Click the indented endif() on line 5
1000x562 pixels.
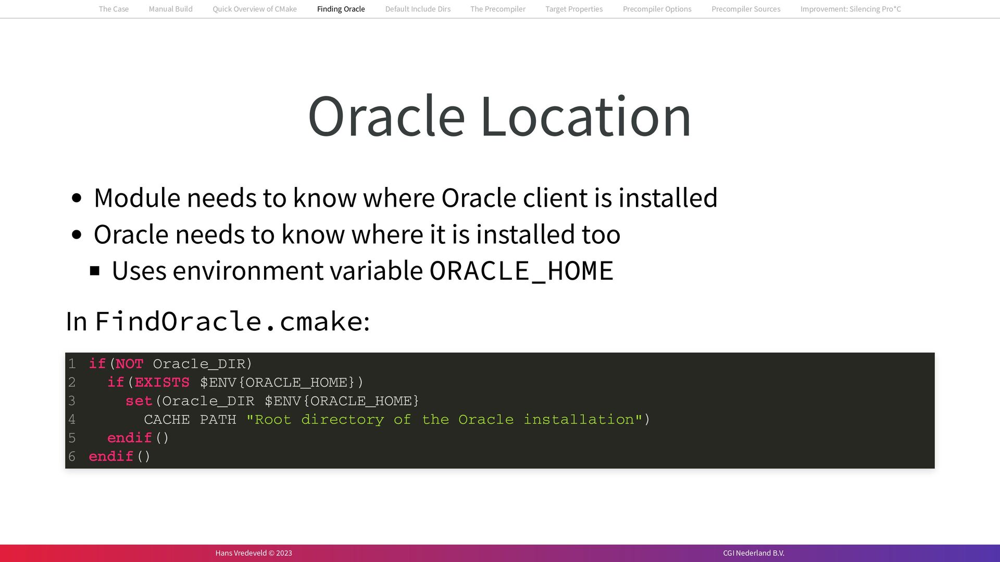(x=138, y=438)
